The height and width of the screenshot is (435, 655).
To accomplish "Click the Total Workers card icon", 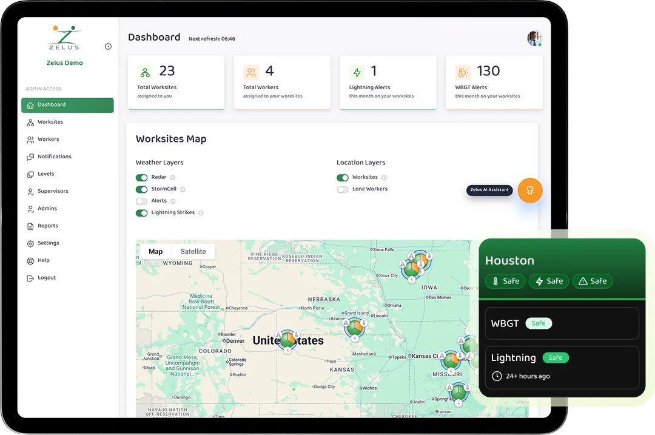I will pos(251,73).
